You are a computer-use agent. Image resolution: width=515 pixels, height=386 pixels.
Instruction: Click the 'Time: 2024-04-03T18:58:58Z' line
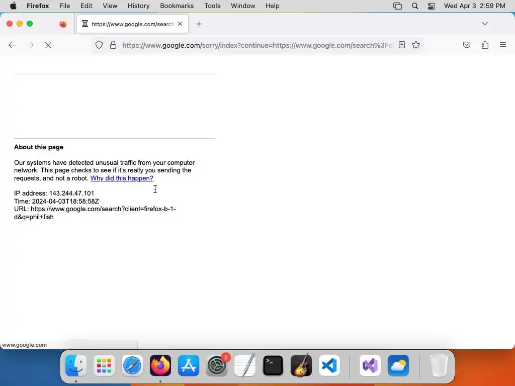56,201
